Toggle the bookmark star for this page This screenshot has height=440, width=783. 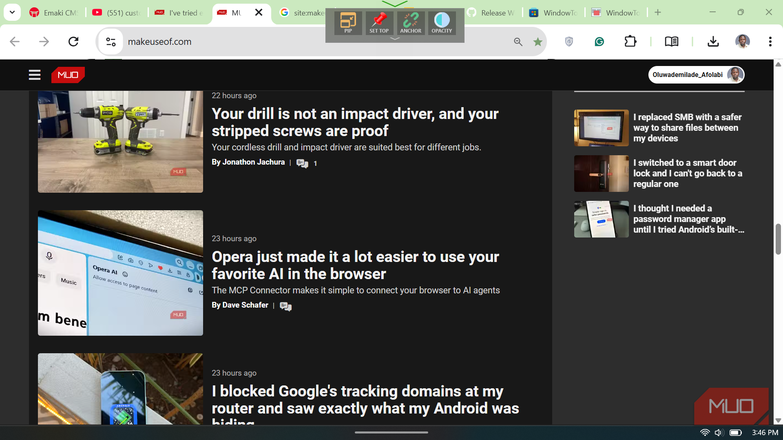point(538,42)
